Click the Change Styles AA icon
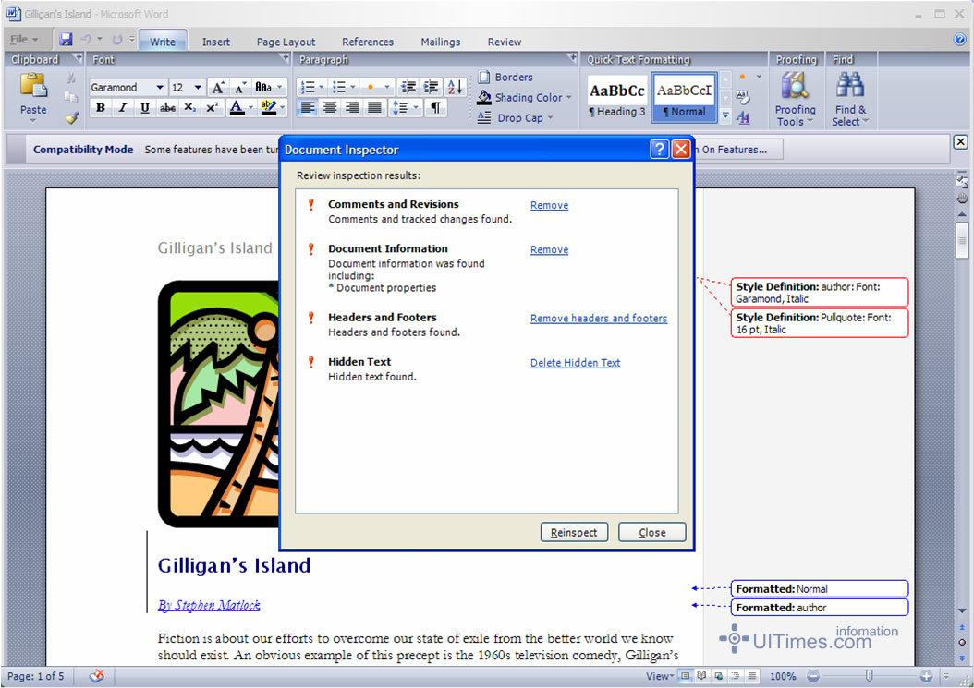 click(744, 117)
